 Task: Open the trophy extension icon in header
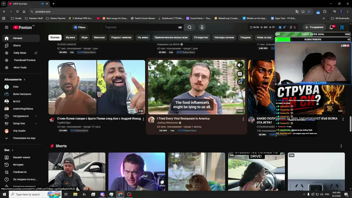[291, 27]
